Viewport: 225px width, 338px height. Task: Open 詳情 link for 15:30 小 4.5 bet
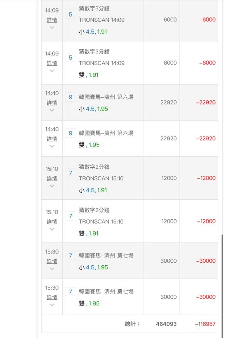52,261
